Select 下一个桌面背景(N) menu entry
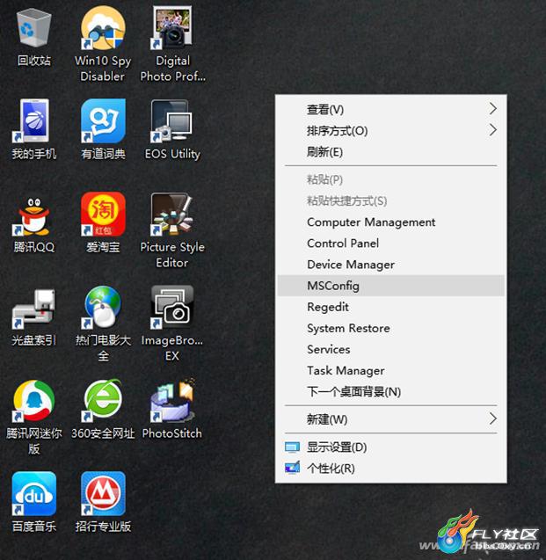Image resolution: width=546 pixels, height=560 pixels. (x=390, y=392)
